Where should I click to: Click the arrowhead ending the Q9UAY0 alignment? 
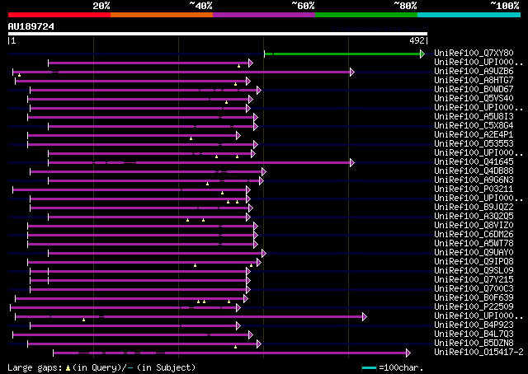click(264, 253)
